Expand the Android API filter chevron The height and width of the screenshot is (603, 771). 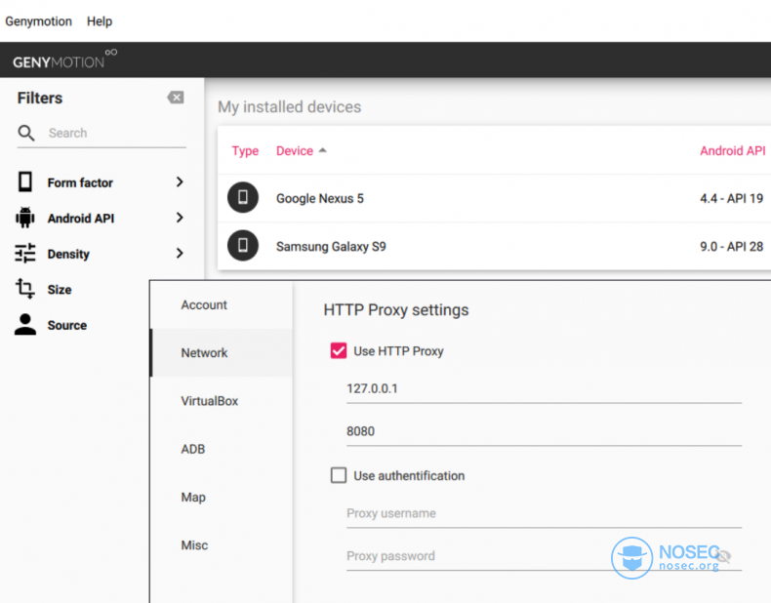(x=180, y=218)
